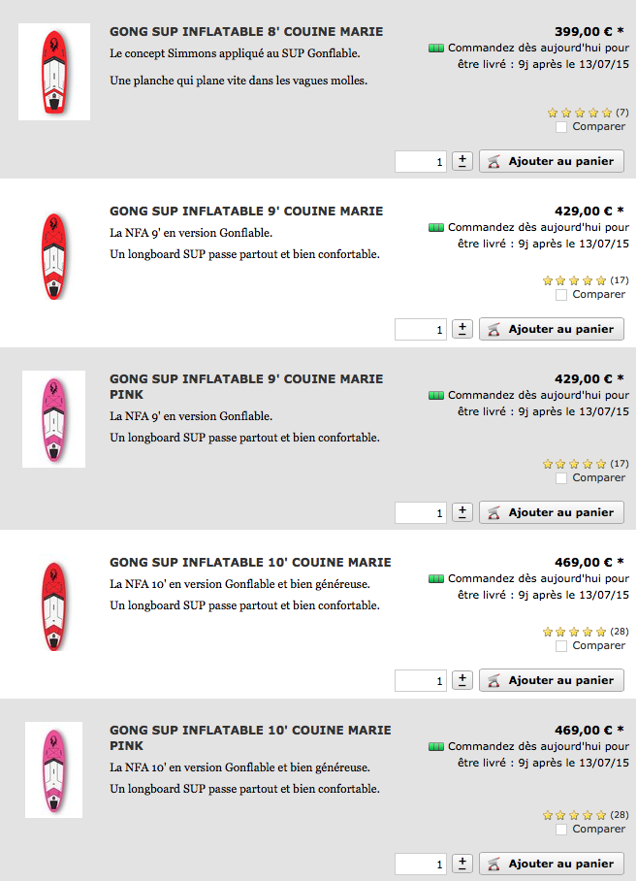
Task: Adjust quantity with the plus/minus stepper for the 8' board
Action: (x=462, y=161)
